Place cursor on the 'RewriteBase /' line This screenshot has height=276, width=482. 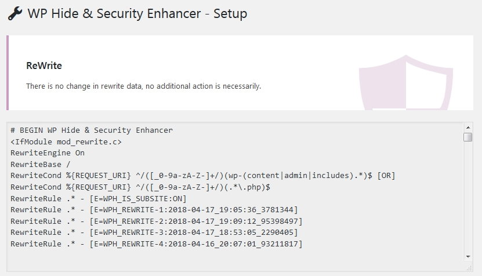(40, 165)
